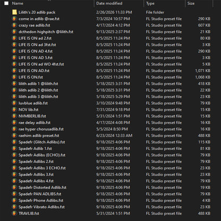Click icon of rae hyper chorusadlib.fst
Screen dimensions: 221x221
coord(14,129)
